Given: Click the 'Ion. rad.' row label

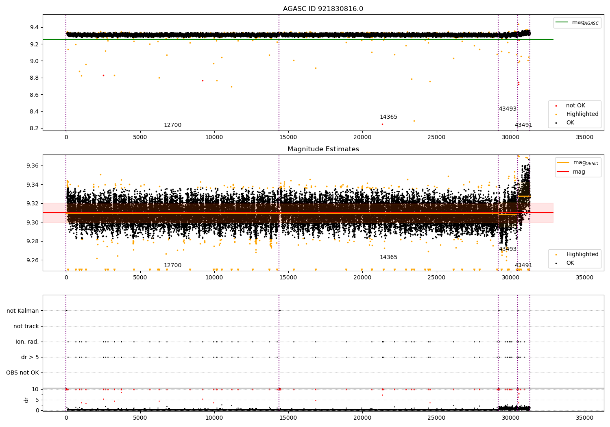Looking at the screenshot, I should pos(27,342).
